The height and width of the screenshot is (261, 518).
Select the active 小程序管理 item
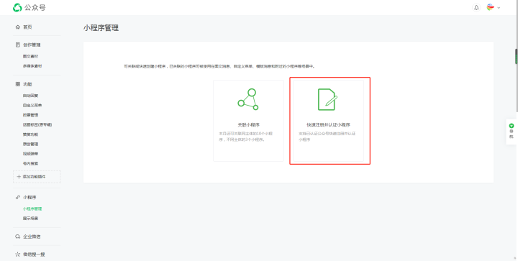click(x=32, y=209)
